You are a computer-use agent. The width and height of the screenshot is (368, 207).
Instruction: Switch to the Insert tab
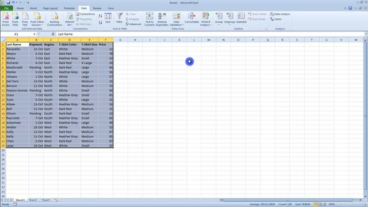click(33, 8)
